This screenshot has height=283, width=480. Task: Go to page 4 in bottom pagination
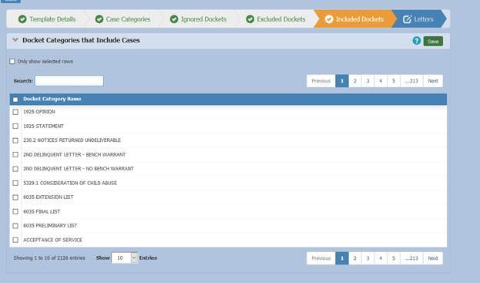pyautogui.click(x=381, y=258)
